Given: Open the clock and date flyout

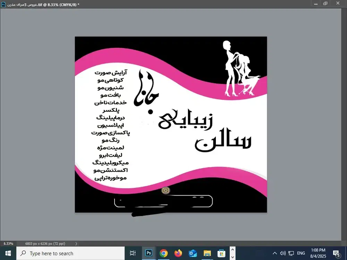Looking at the screenshot, I should pyautogui.click(x=318, y=253).
